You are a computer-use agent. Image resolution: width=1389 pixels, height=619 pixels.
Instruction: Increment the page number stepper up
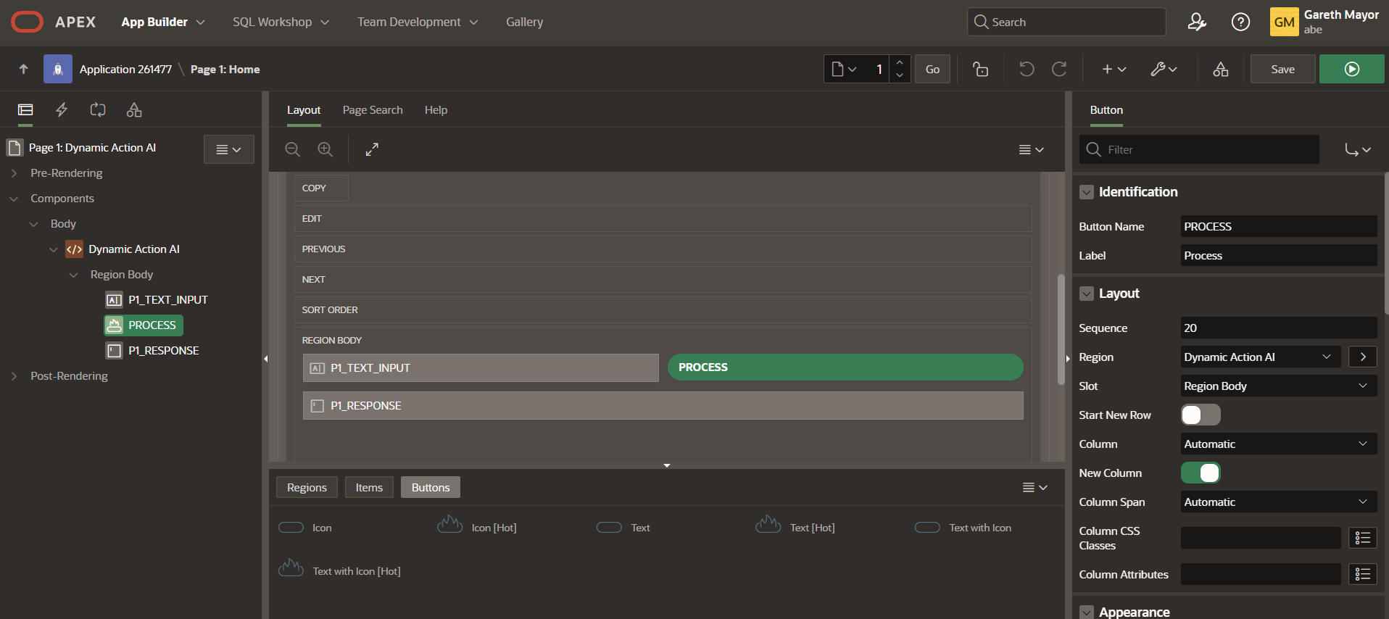click(900, 62)
